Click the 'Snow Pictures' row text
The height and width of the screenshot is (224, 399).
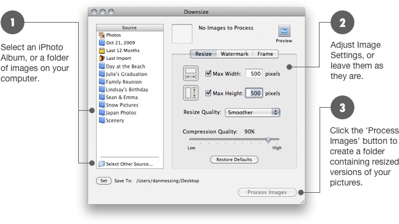tap(122, 105)
